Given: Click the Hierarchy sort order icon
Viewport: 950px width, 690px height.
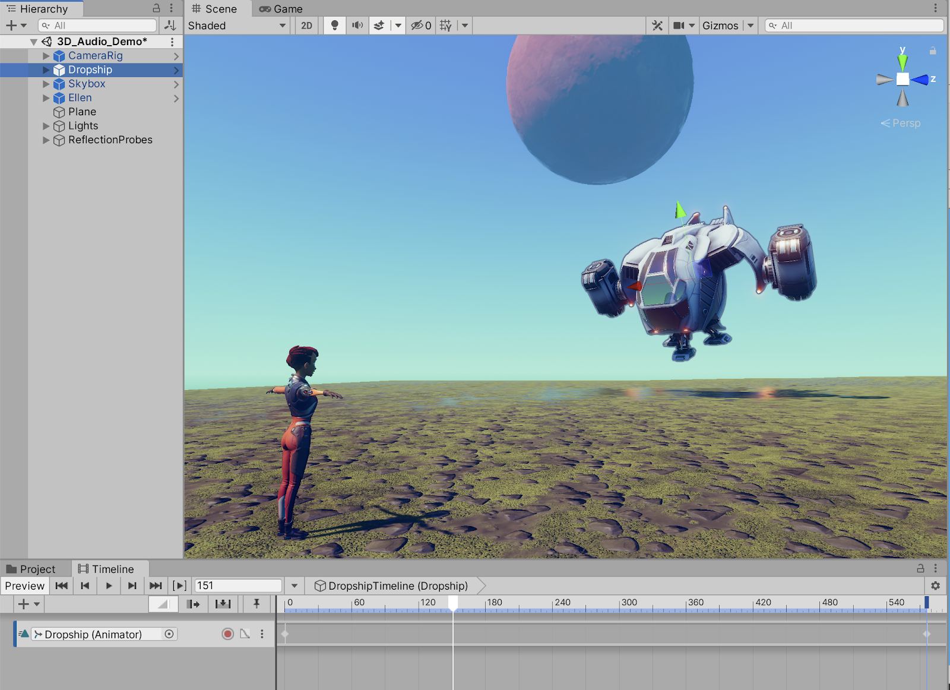Looking at the screenshot, I should 171,25.
